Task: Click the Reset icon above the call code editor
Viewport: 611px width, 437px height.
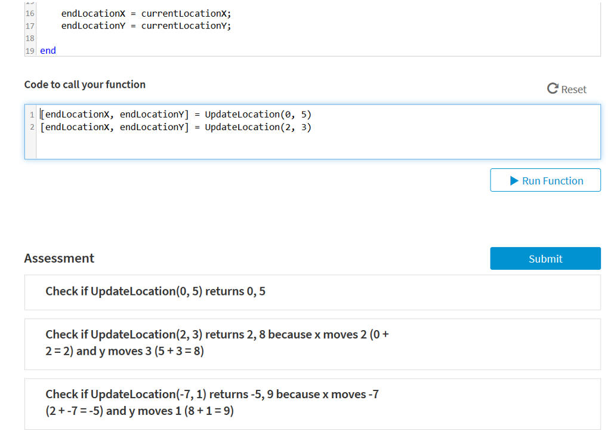Action: tap(552, 88)
